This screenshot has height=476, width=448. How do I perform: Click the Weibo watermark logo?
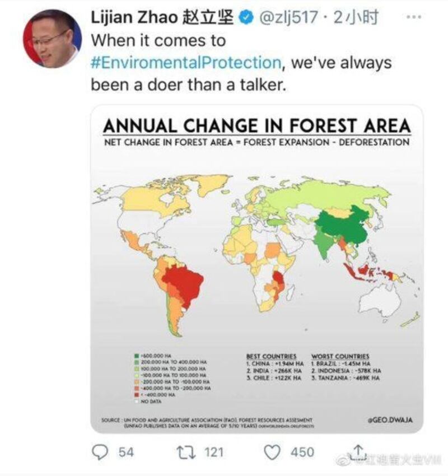pyautogui.click(x=343, y=460)
